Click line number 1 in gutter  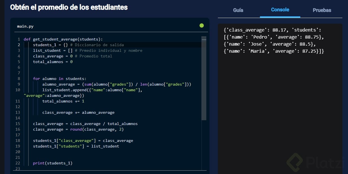coord(19,39)
